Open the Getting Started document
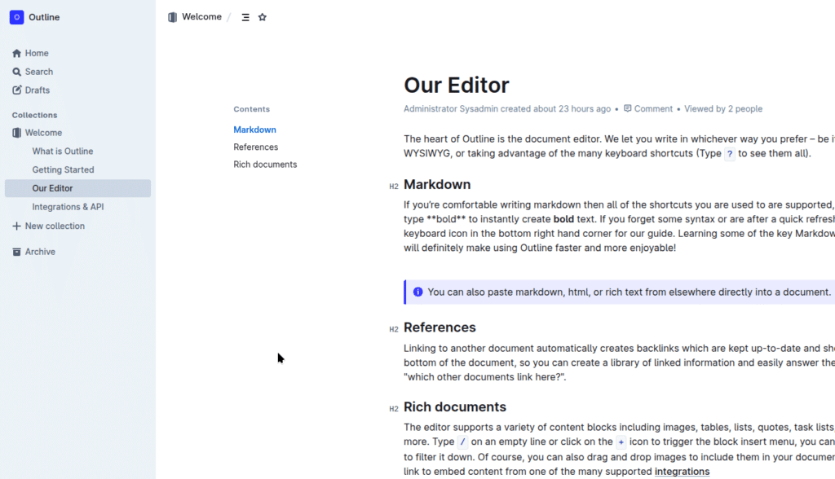 click(63, 169)
